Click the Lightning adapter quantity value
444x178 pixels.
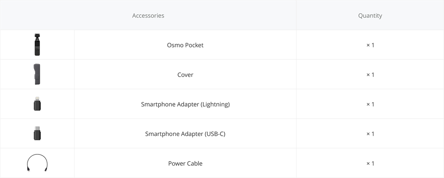[x=370, y=104]
